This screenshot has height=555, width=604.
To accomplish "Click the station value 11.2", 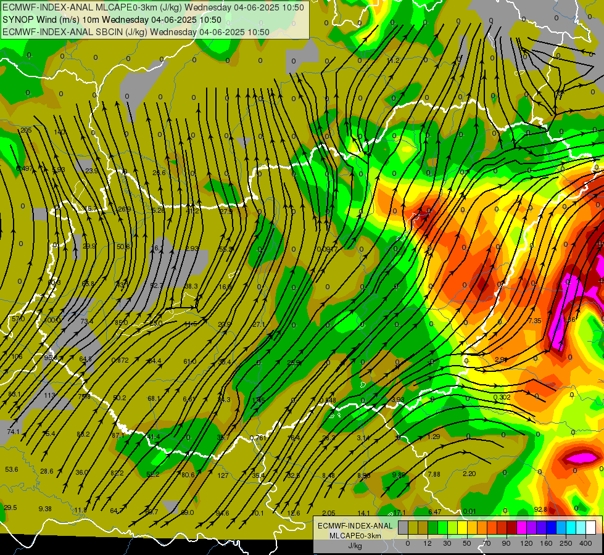I will [393, 60].
